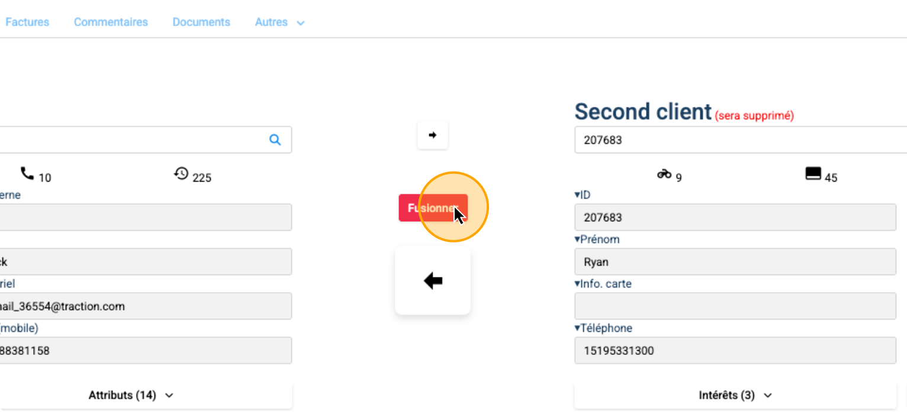Click the large left arrow button
The image size is (907, 414).
point(433,282)
